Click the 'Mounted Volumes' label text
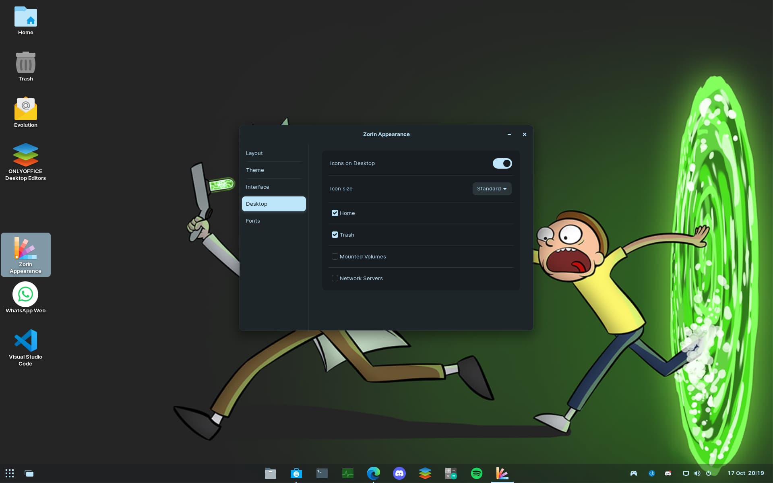Screen dimensions: 773x483 (x=363, y=257)
